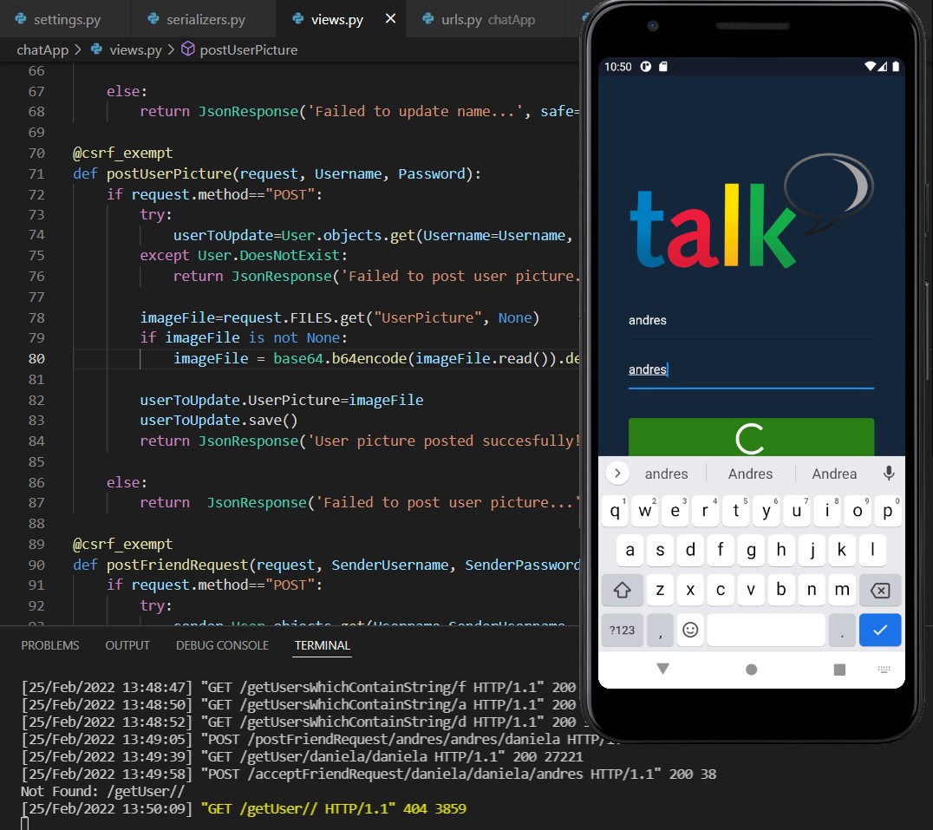
Task: Choose the 'Andres' capitalized suggestion
Action: 750,474
